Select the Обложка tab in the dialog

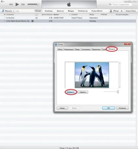coord(112,49)
